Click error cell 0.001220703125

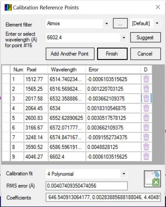[113, 89]
